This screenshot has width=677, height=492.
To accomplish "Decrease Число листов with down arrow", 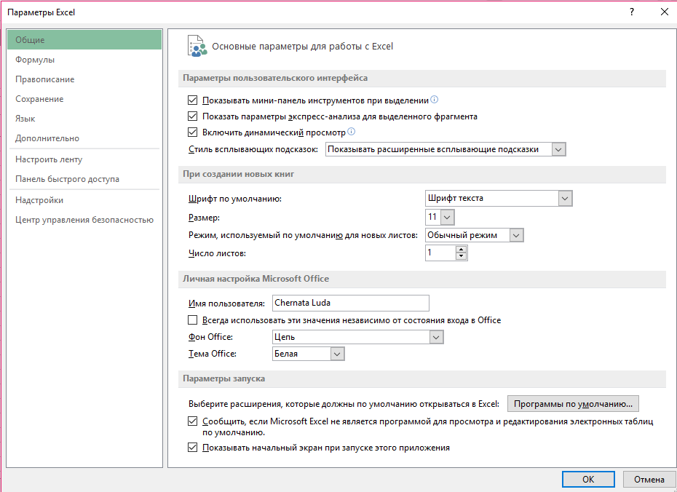I will pos(461,256).
